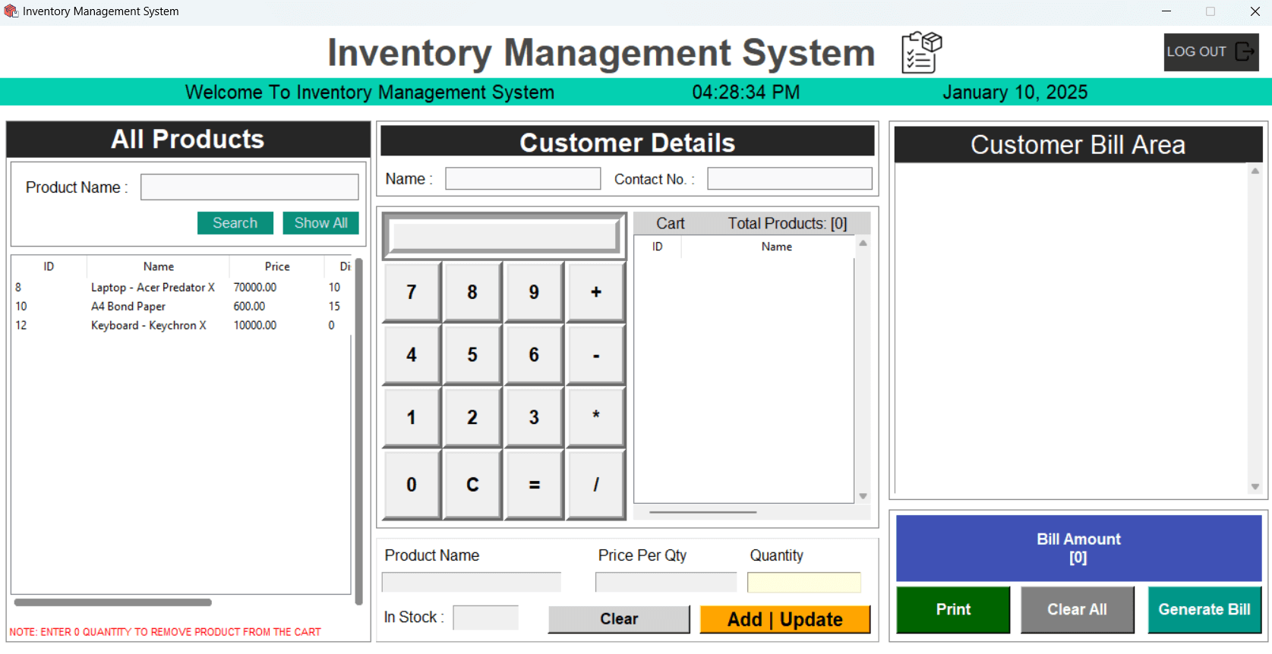Tap calculator key 7

pyautogui.click(x=412, y=292)
